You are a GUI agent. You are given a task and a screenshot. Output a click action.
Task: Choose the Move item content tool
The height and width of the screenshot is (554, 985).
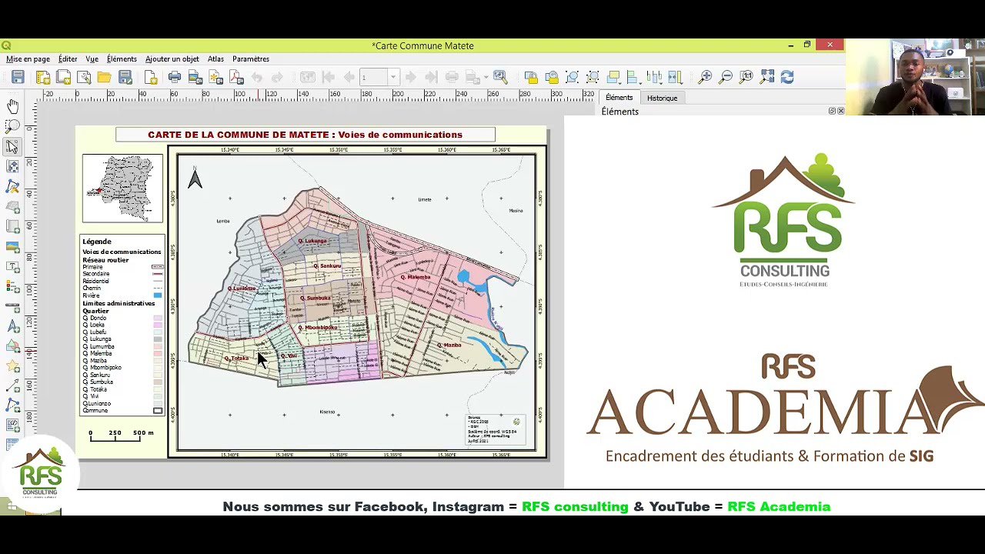pyautogui.click(x=12, y=166)
